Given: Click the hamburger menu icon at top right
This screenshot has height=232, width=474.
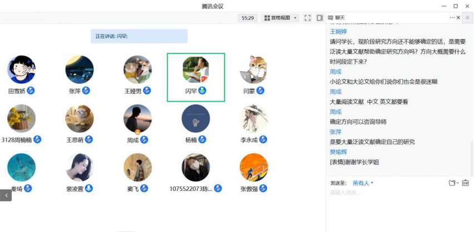Looking at the screenshot, I should 468,18.
